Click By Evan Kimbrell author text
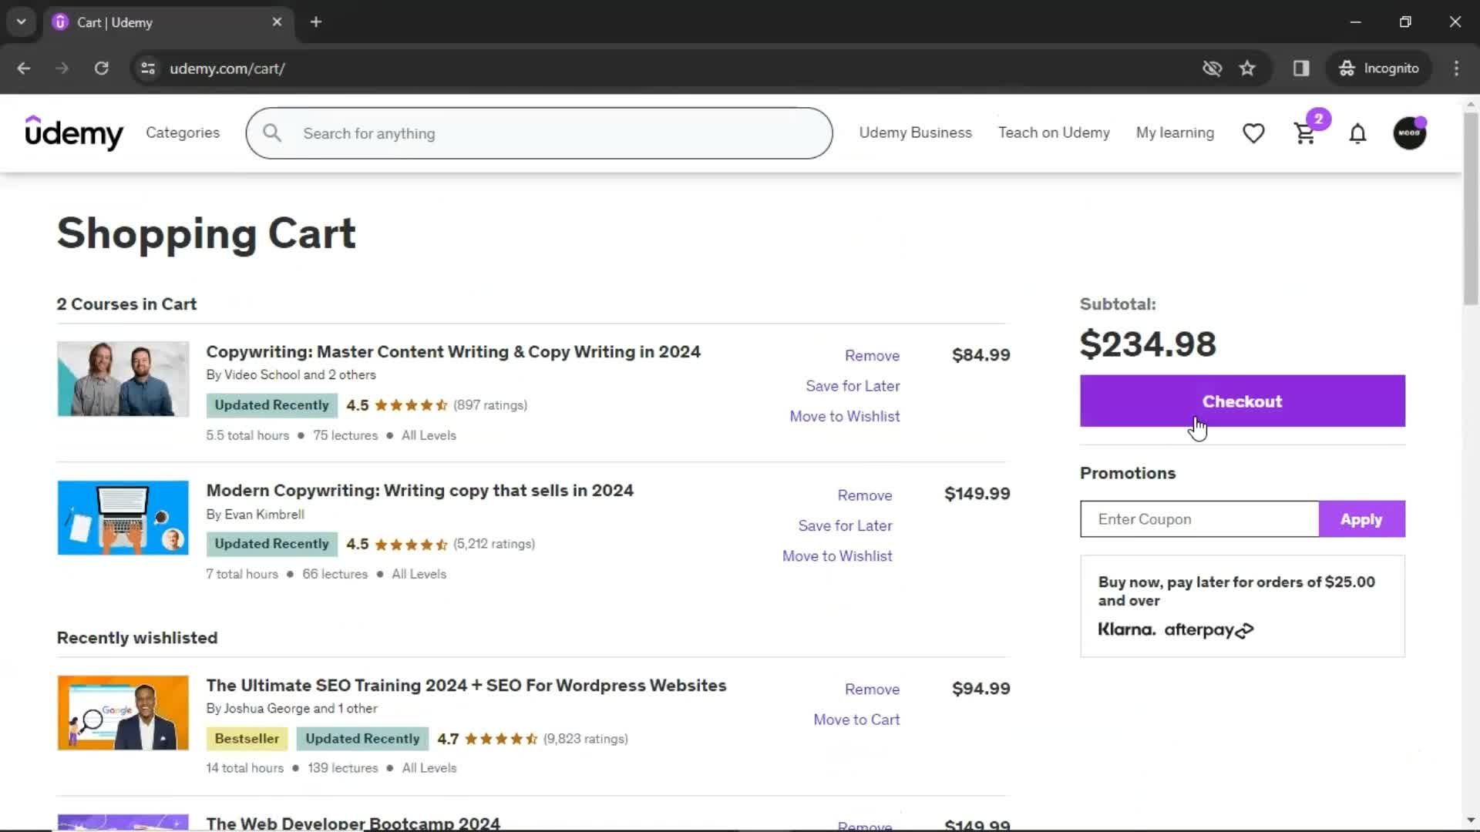 255,515
